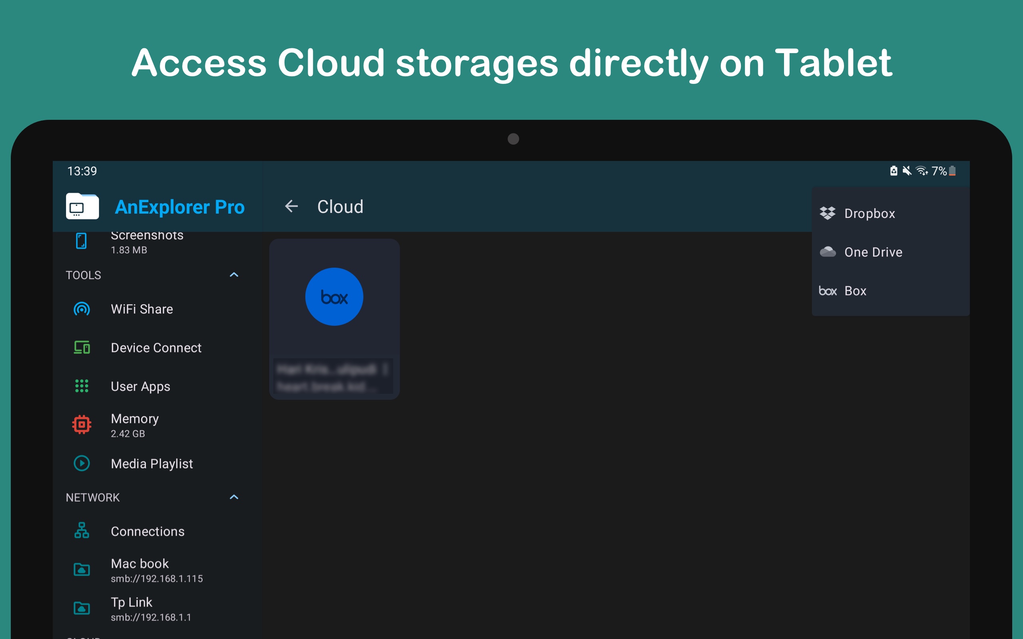Collapse the TOOLS section chevron

234,275
